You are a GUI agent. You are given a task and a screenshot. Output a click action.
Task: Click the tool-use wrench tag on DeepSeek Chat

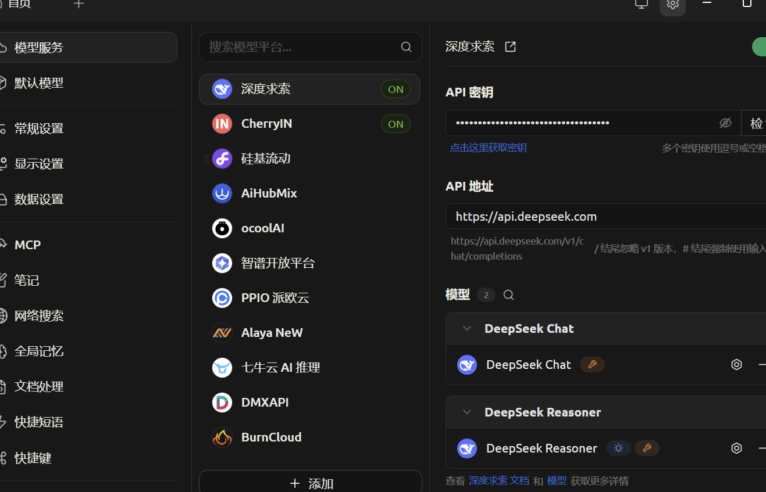coord(593,365)
